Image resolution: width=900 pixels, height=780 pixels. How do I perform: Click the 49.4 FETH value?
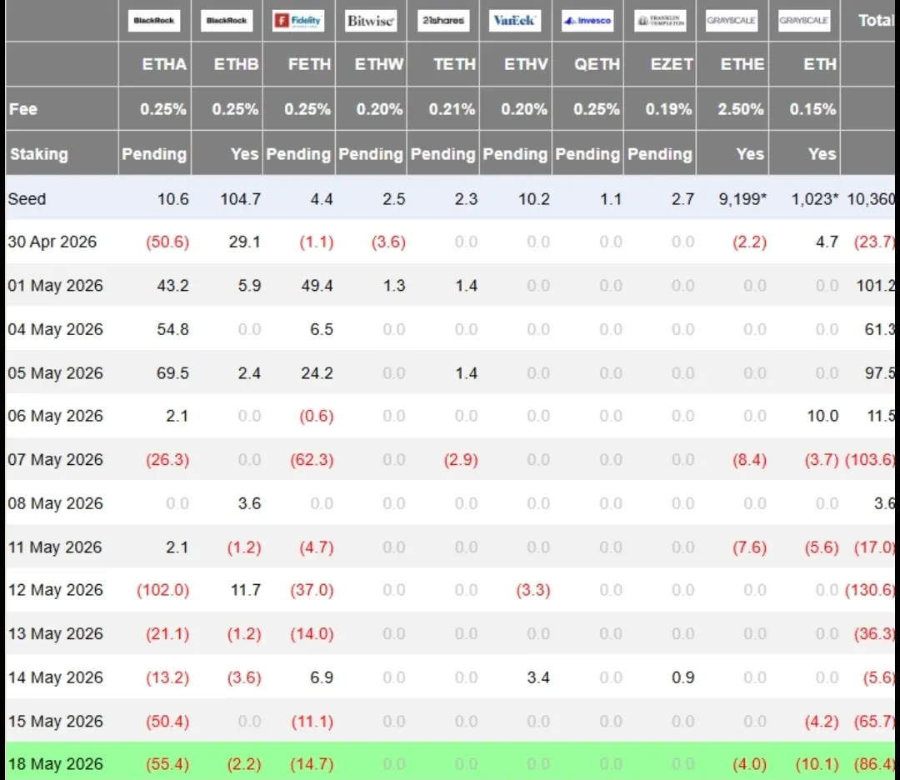tap(317, 285)
